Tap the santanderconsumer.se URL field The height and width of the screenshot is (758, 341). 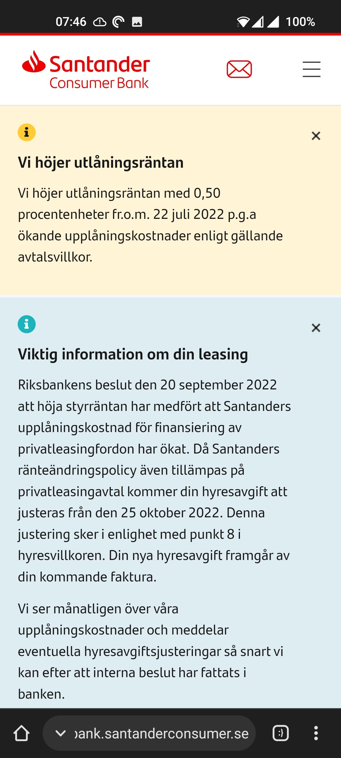pyautogui.click(x=161, y=733)
